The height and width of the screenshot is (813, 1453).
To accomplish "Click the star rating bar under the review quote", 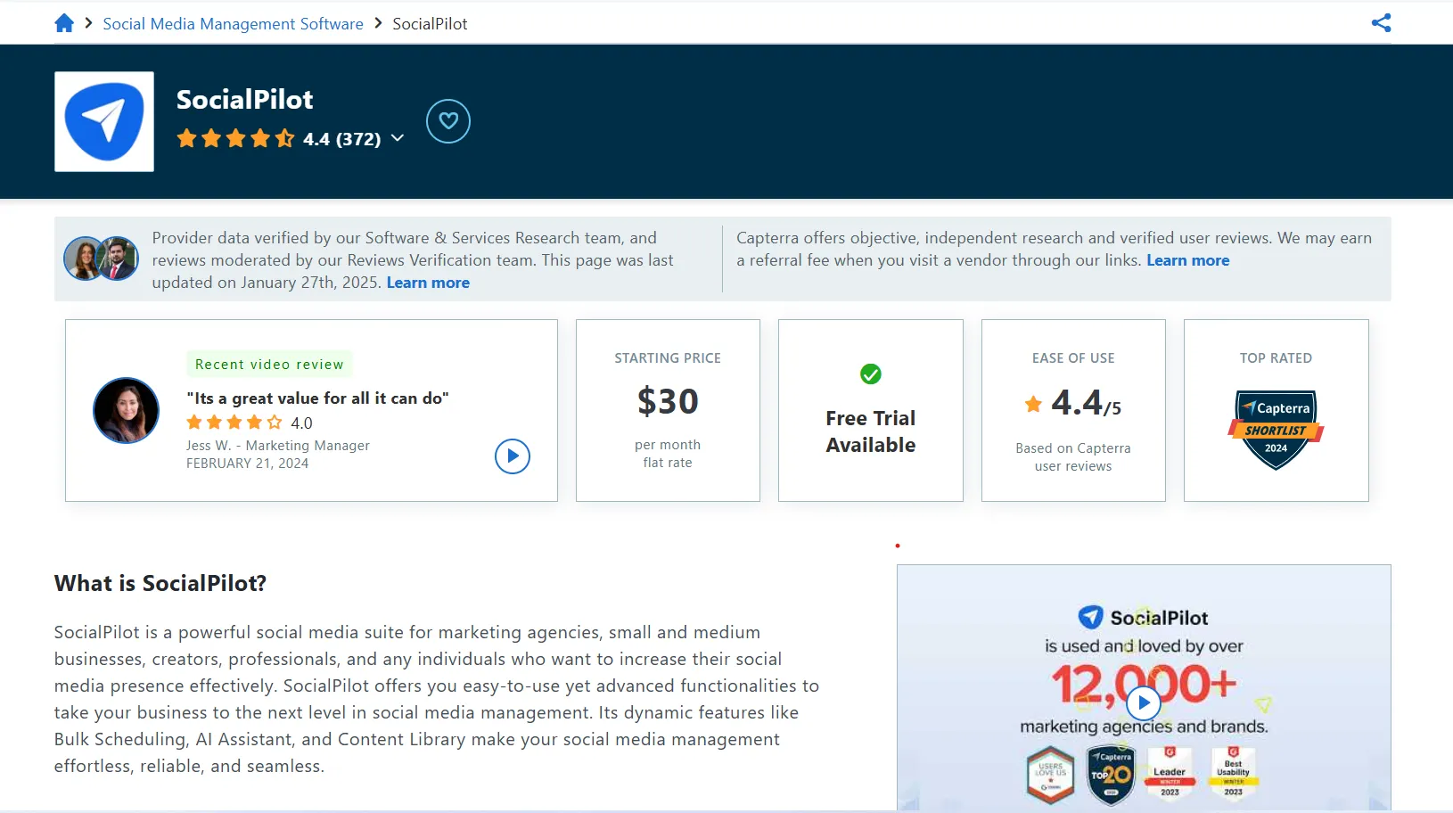I will [235, 423].
